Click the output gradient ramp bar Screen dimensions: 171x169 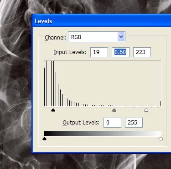tap(103, 134)
